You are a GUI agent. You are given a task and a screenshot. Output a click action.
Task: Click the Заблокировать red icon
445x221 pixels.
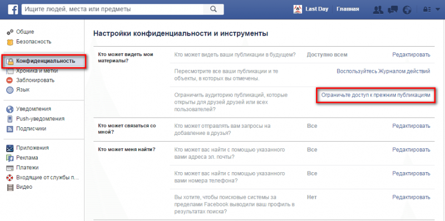pyautogui.click(x=10, y=81)
